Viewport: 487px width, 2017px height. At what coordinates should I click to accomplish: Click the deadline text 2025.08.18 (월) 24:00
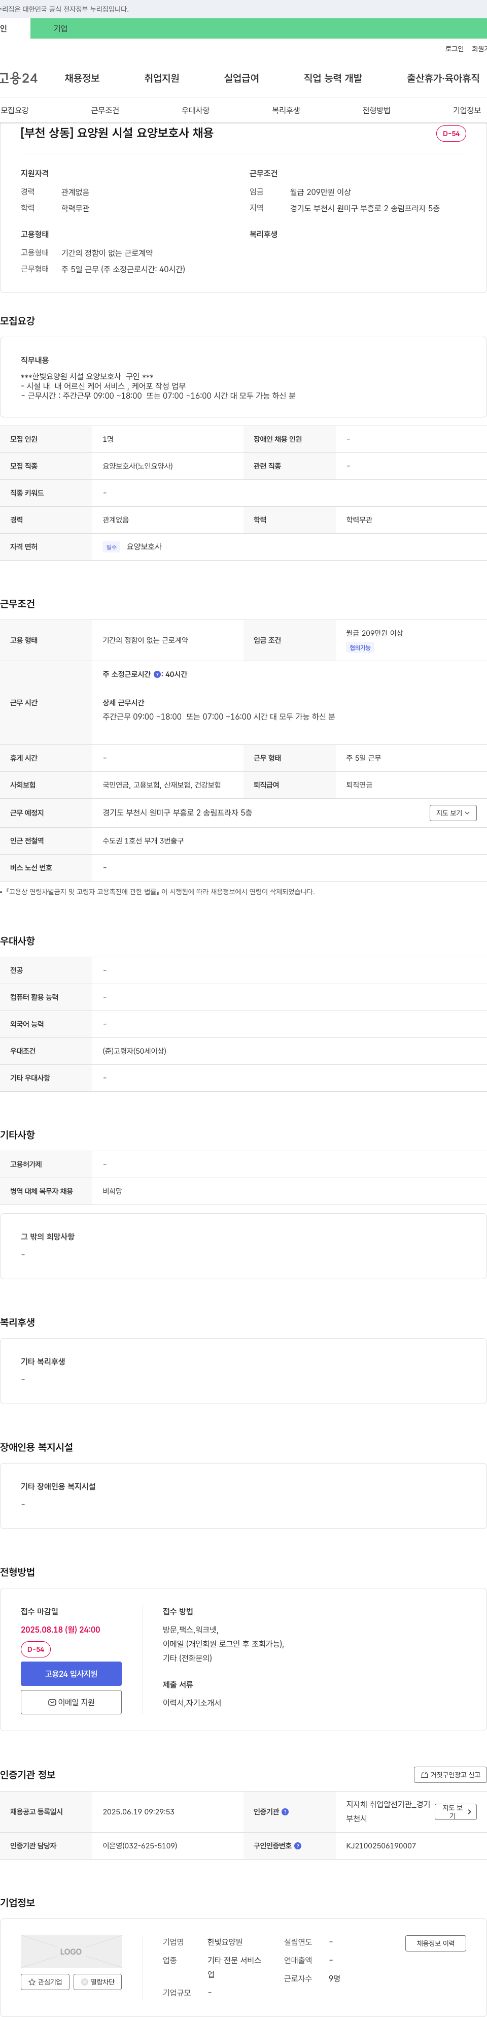pyautogui.click(x=60, y=1630)
